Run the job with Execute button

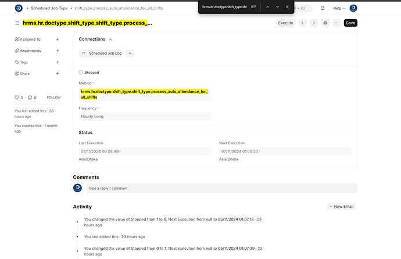click(x=286, y=23)
